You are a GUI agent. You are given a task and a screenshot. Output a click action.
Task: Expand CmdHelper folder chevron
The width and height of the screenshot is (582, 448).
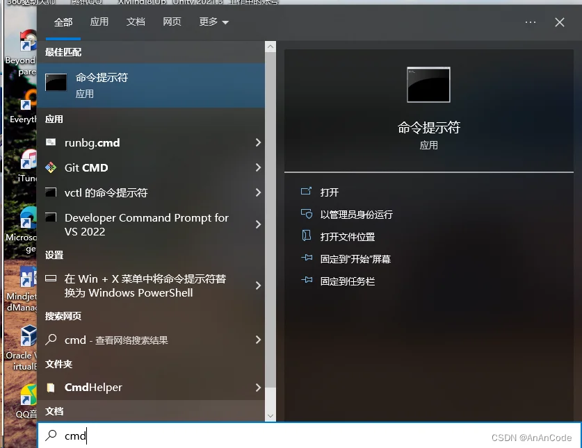point(259,388)
